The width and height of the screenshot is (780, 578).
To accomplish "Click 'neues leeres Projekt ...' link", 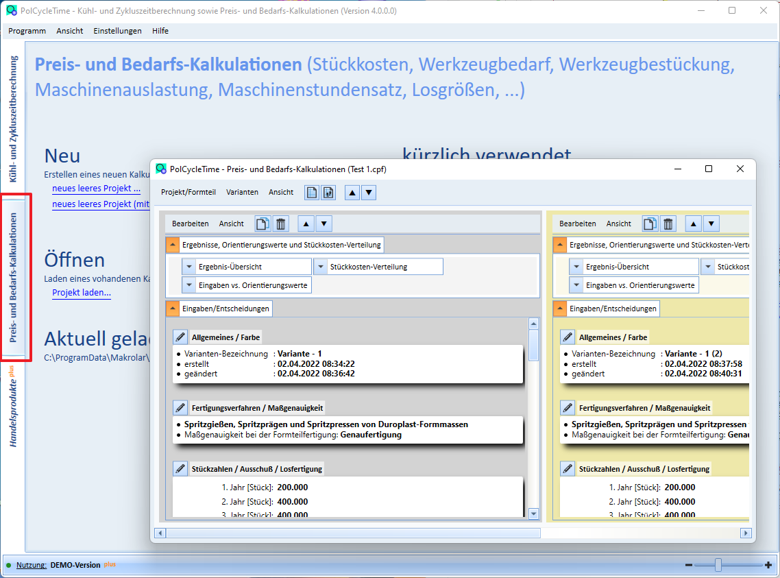I will [97, 189].
